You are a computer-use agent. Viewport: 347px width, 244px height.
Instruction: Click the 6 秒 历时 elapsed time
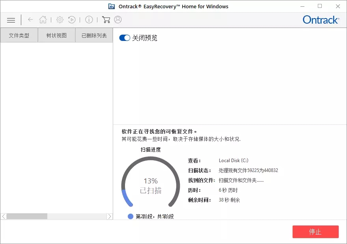click(228, 190)
